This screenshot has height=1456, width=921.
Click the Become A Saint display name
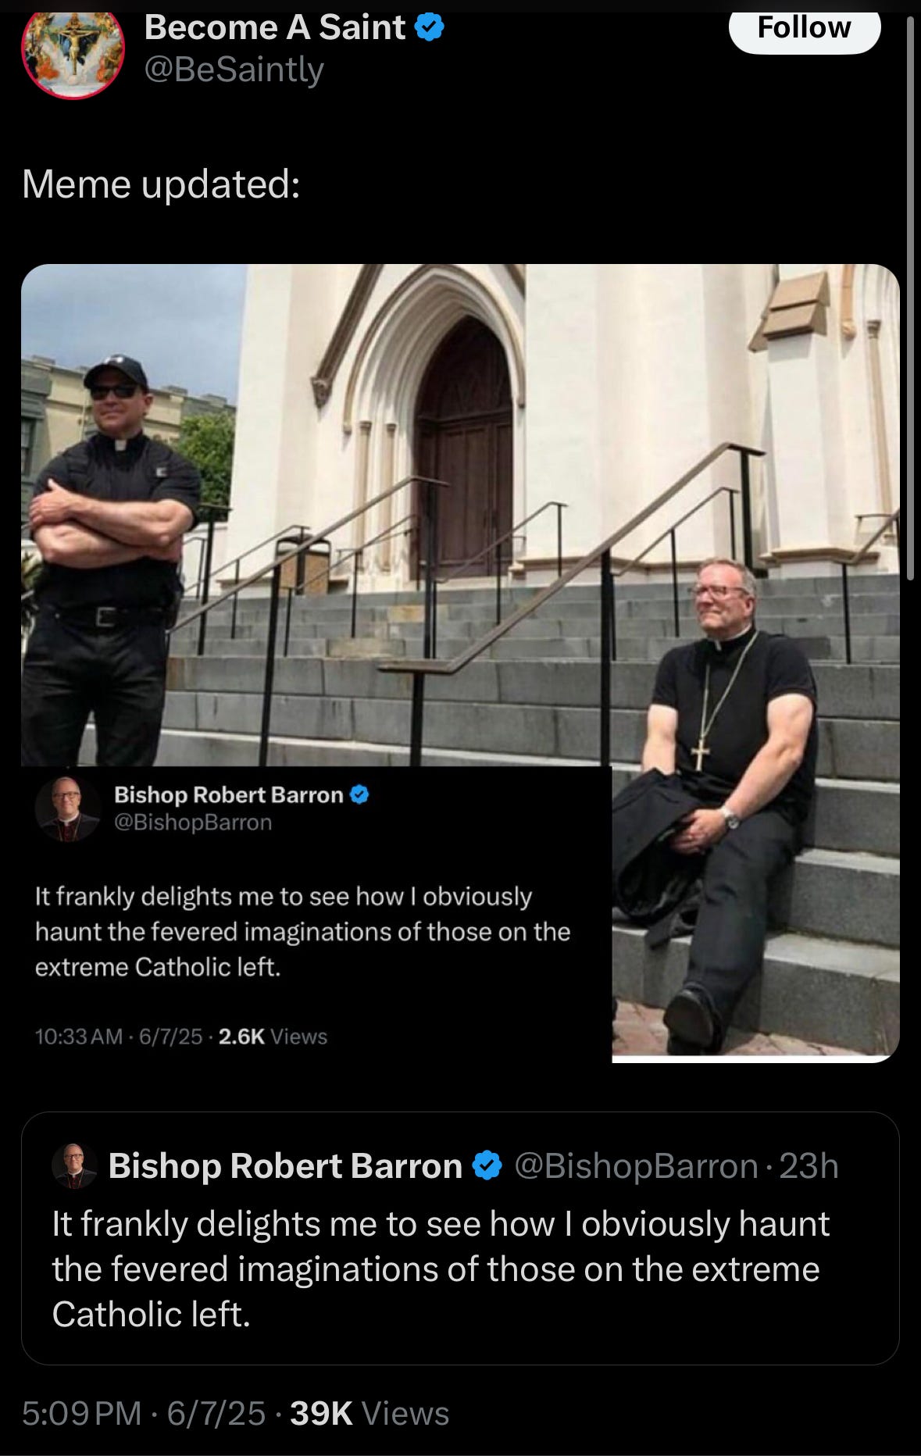[275, 28]
